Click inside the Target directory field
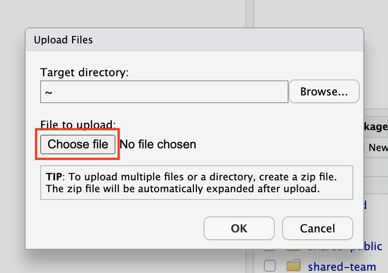The height and width of the screenshot is (273, 388). pyautogui.click(x=164, y=91)
